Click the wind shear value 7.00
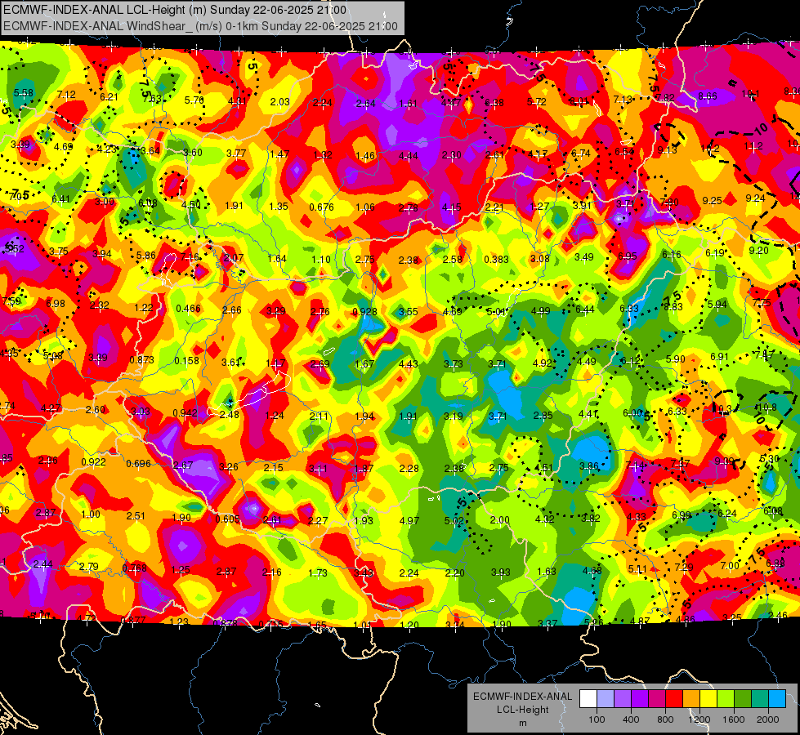Viewport: 800px width, 735px height. tap(730, 566)
